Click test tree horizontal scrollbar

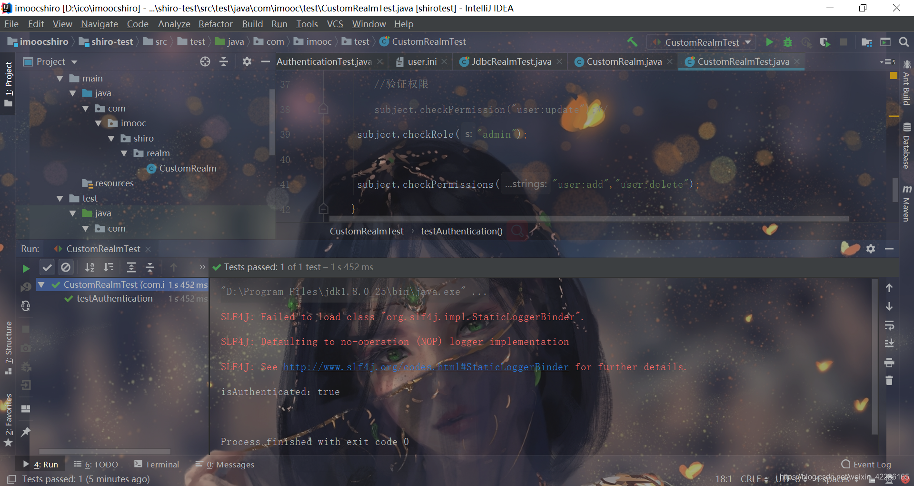point(105,451)
